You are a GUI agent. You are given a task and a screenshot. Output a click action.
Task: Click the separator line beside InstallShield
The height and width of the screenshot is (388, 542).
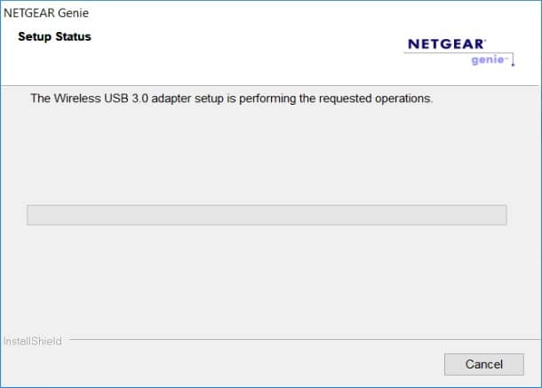293,339
